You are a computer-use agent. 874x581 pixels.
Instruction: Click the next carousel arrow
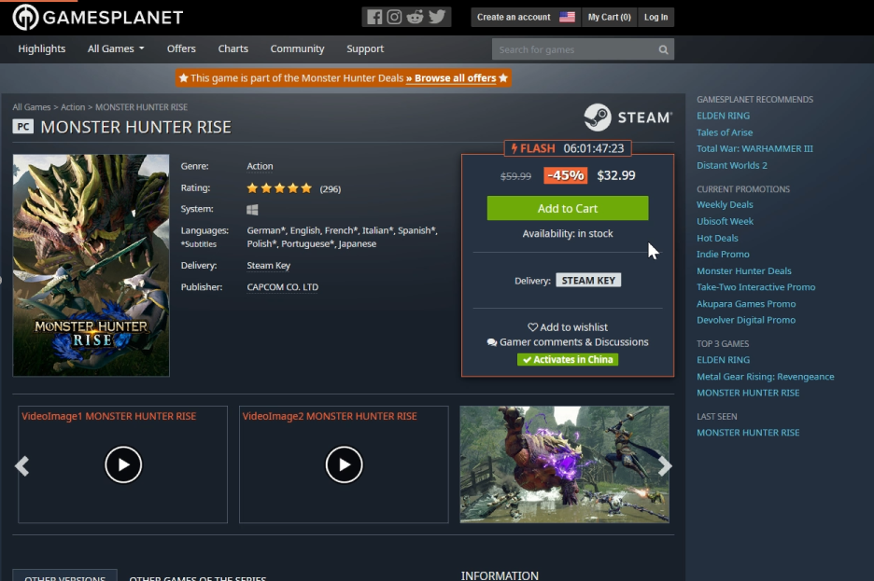click(665, 465)
